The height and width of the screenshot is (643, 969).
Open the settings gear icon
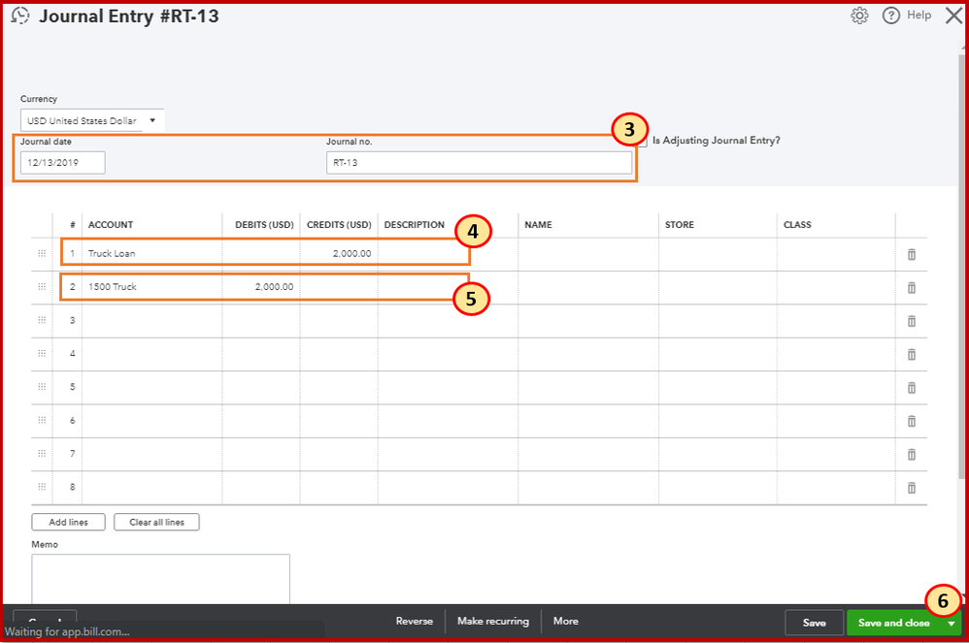(859, 16)
